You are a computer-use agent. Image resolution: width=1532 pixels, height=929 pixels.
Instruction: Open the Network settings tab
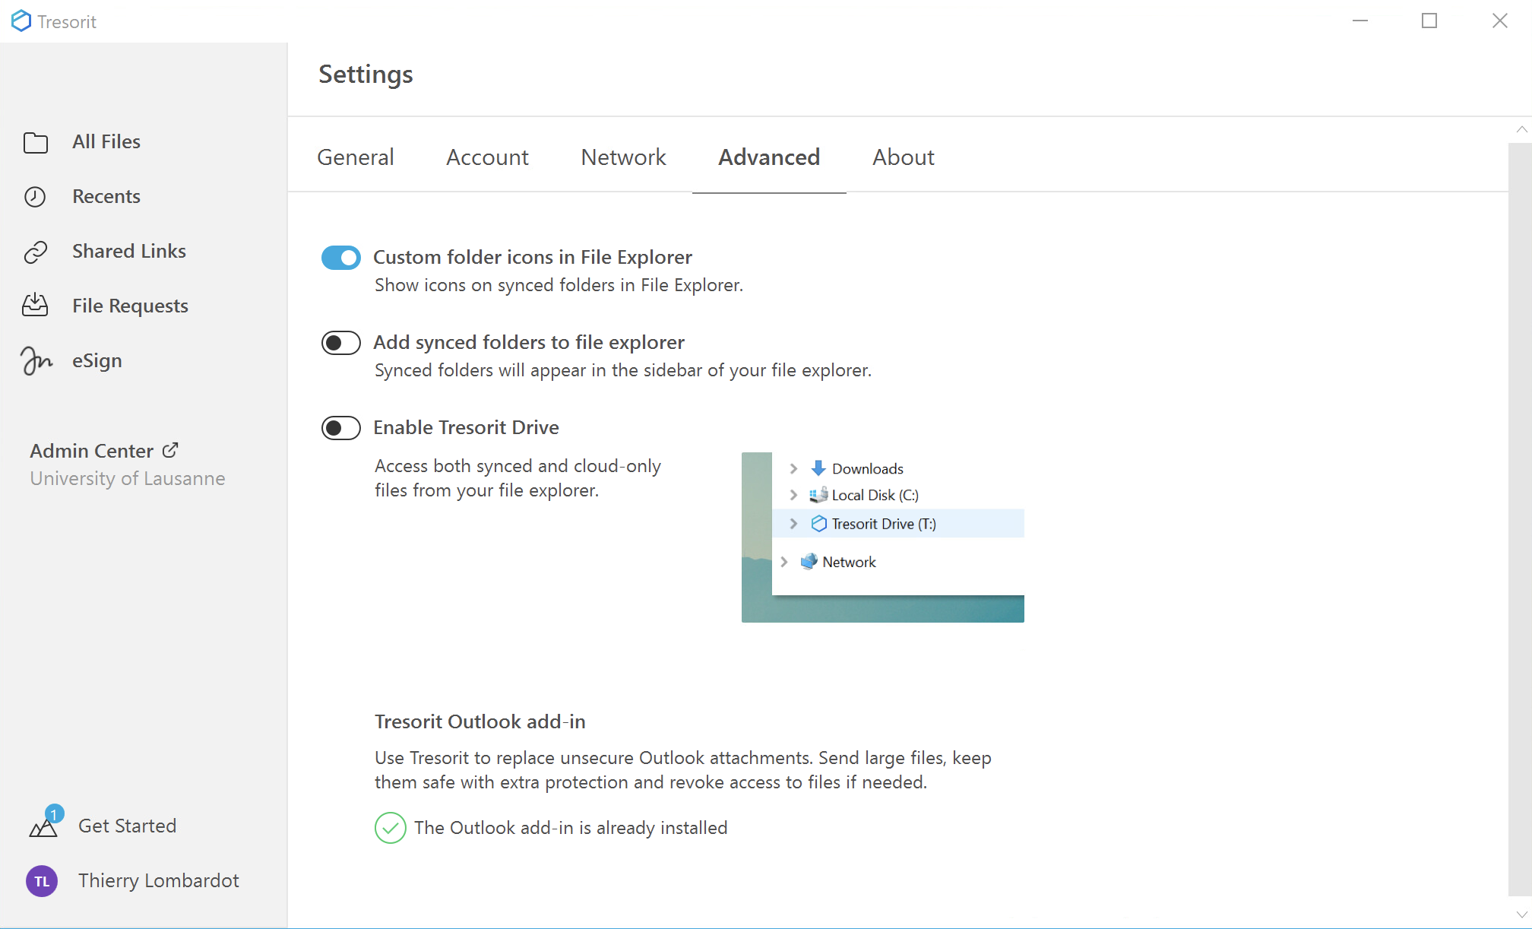(x=623, y=157)
